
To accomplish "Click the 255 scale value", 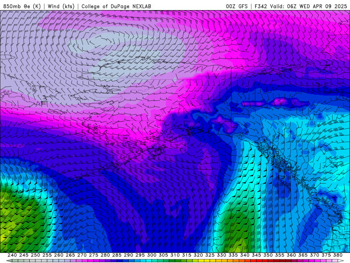I will click(x=47, y=255).
